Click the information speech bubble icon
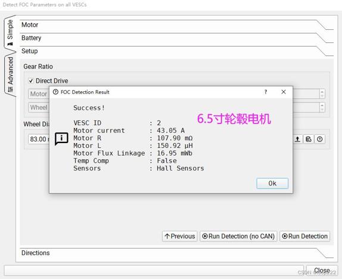Image resolution: width=342 pixels, height=279 pixels. (x=61, y=139)
